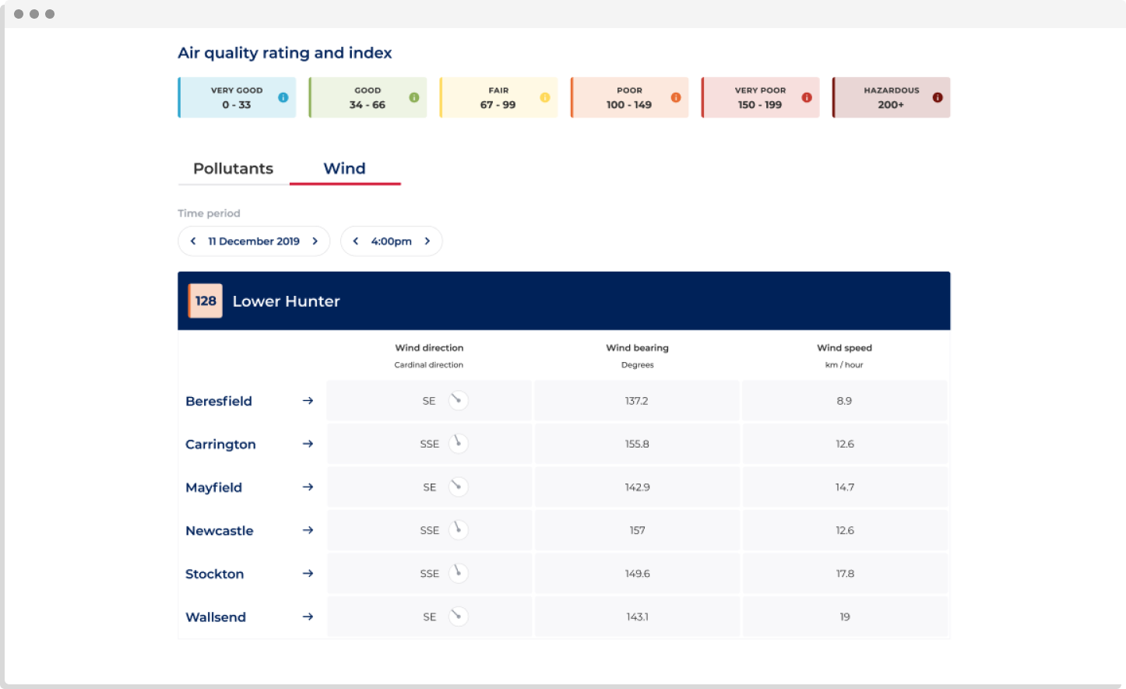Click the arrow icon next to Beresfield

pos(308,401)
